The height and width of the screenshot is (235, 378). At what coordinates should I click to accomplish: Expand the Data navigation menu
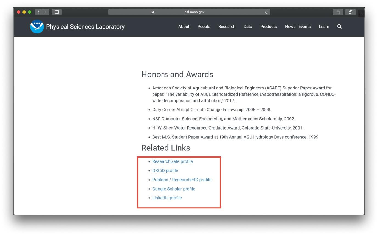(x=248, y=27)
